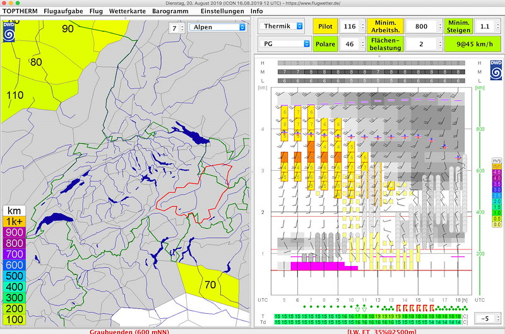
Task: Click the DWD logo beside the barogram
Action: tap(496, 70)
